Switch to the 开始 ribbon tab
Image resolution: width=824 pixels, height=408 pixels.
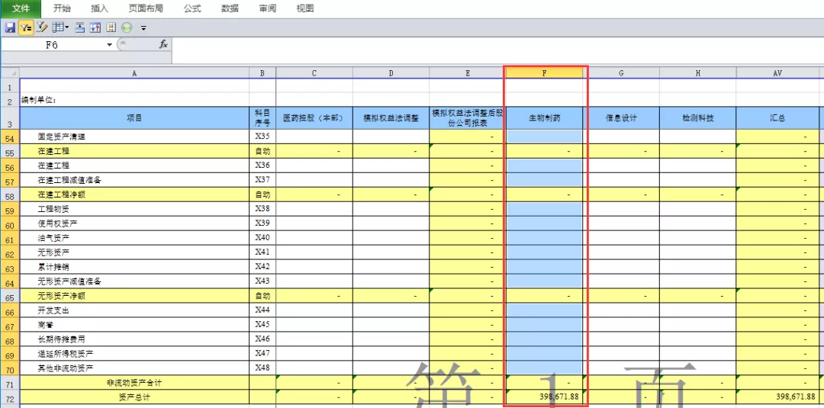click(x=62, y=8)
